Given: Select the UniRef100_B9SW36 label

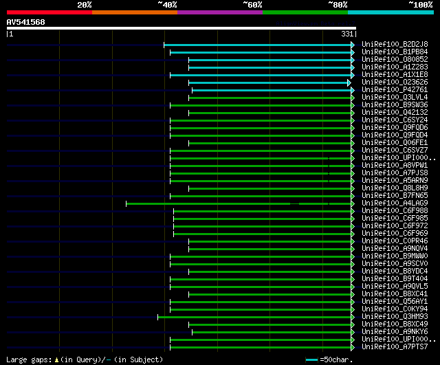Looking at the screenshot, I should pyautogui.click(x=395, y=105).
